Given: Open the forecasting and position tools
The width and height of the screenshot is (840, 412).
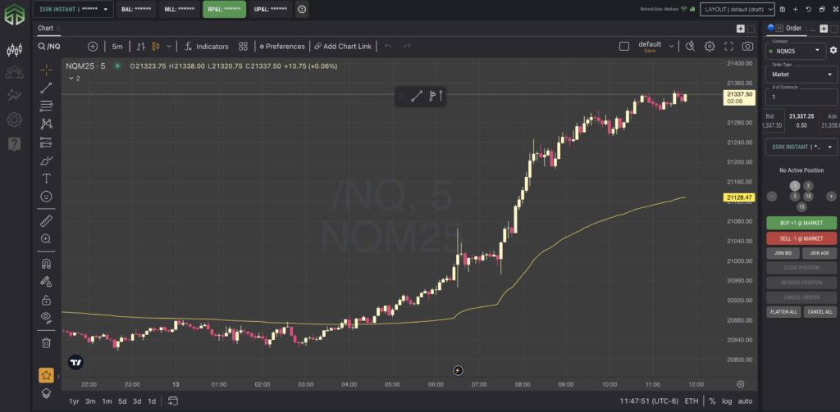Looking at the screenshot, I should [47, 143].
